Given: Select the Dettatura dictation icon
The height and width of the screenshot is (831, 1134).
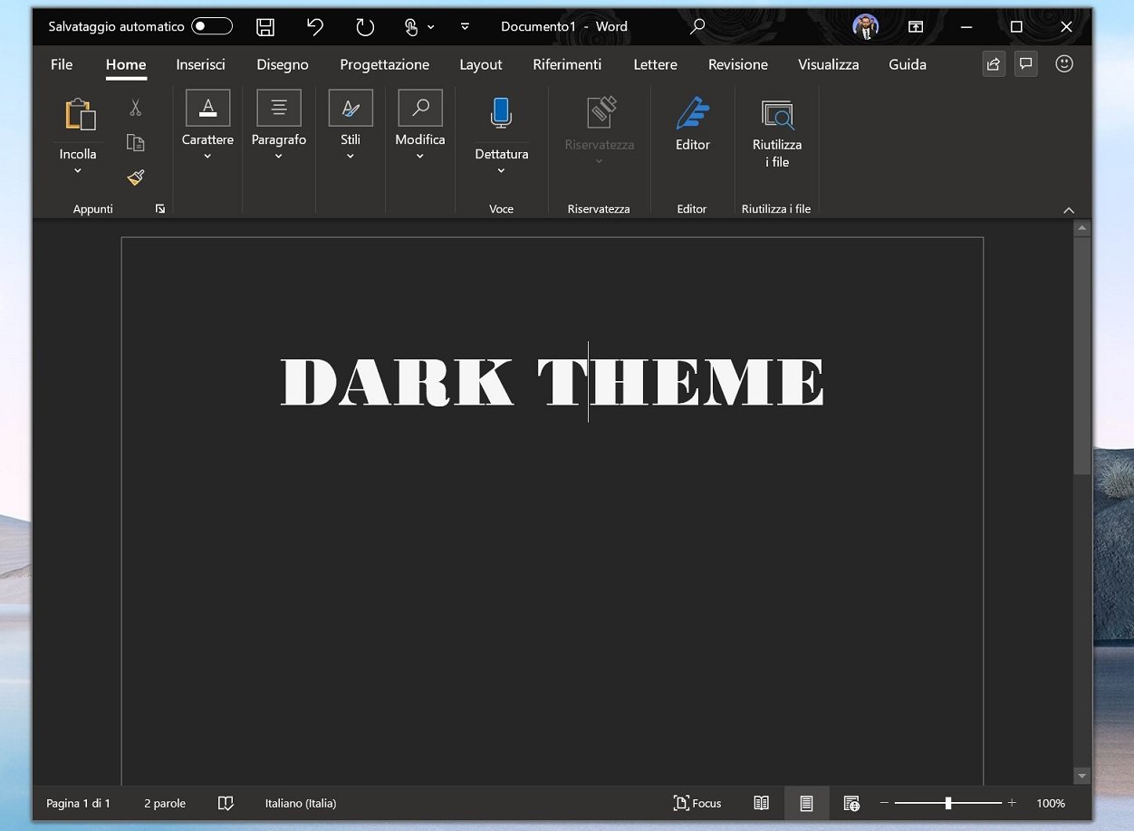Looking at the screenshot, I should tap(500, 112).
